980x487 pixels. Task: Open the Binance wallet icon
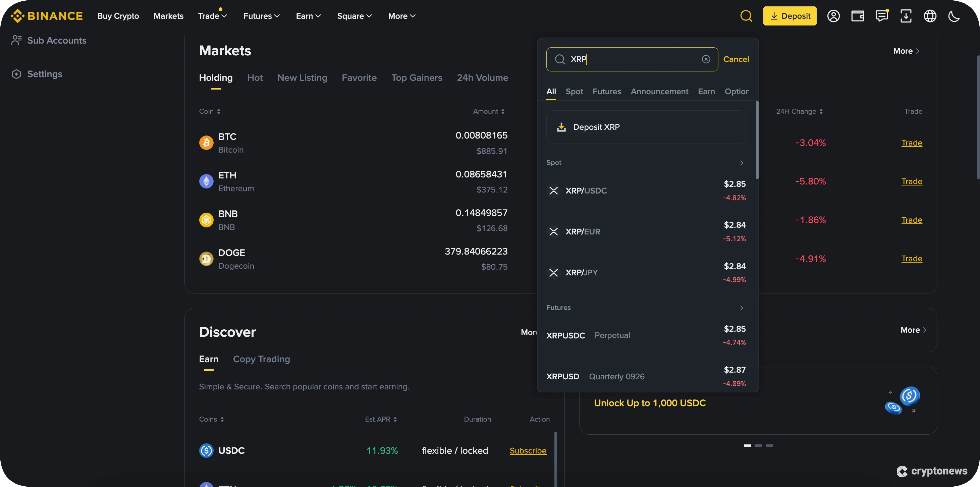tap(858, 16)
